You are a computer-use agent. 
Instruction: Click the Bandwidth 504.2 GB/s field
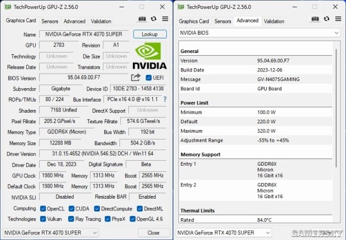point(143,143)
